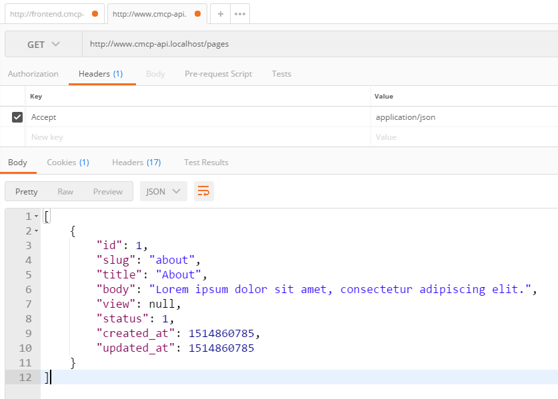The width and height of the screenshot is (558, 399).
Task: Uncheck the Accept header checkbox
Action: click(x=17, y=117)
